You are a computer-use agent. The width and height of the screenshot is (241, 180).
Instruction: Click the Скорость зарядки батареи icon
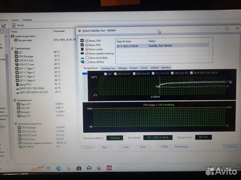click(20, 143)
